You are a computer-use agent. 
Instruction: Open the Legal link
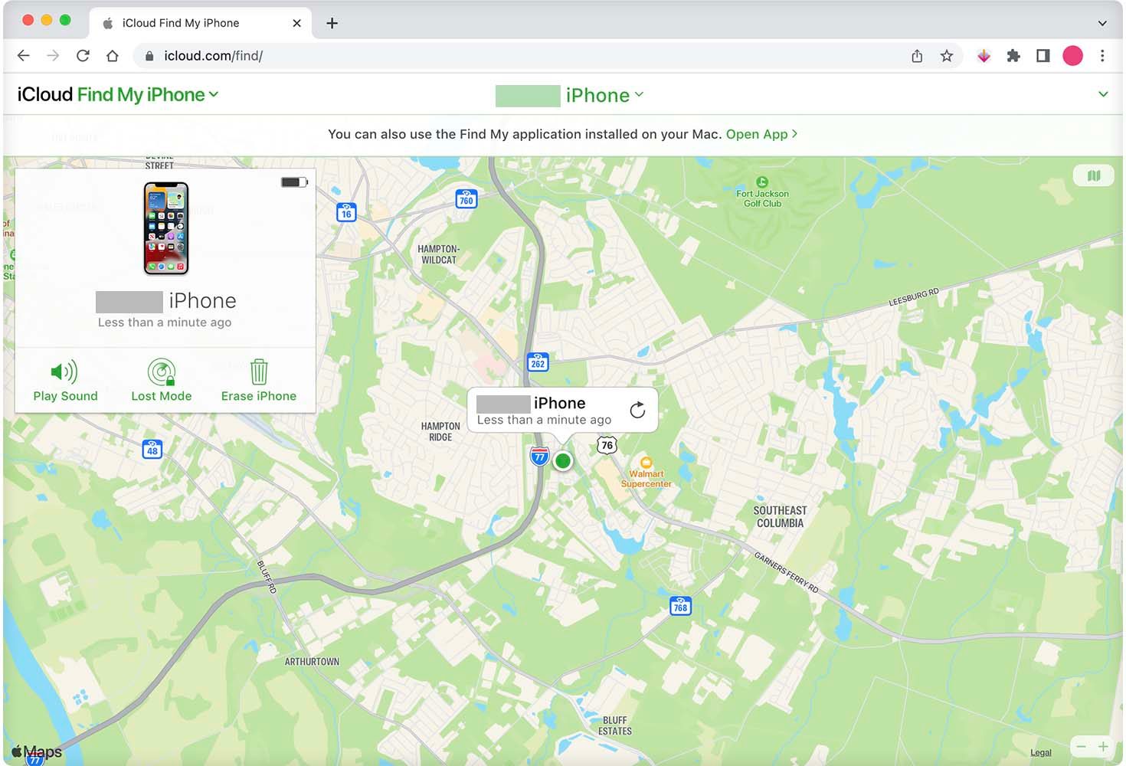tap(1041, 751)
